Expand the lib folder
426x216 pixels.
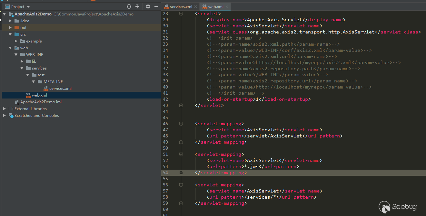(22, 61)
